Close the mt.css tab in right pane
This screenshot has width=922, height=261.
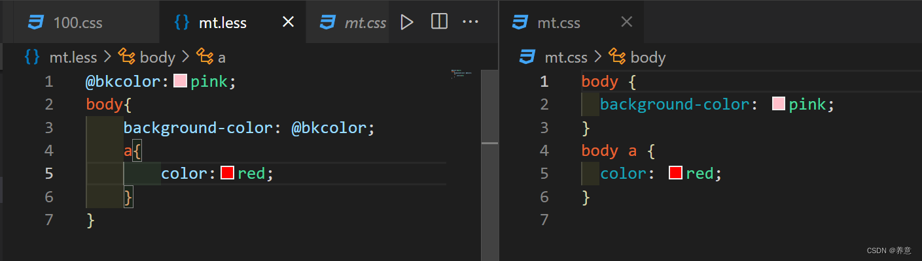[x=626, y=23]
